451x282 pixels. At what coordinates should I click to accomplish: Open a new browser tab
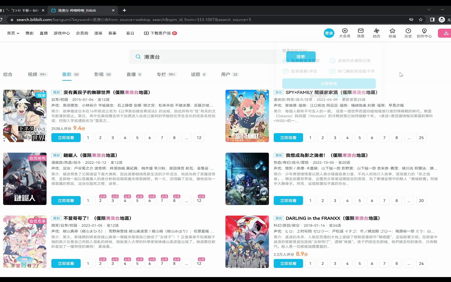pyautogui.click(x=124, y=10)
